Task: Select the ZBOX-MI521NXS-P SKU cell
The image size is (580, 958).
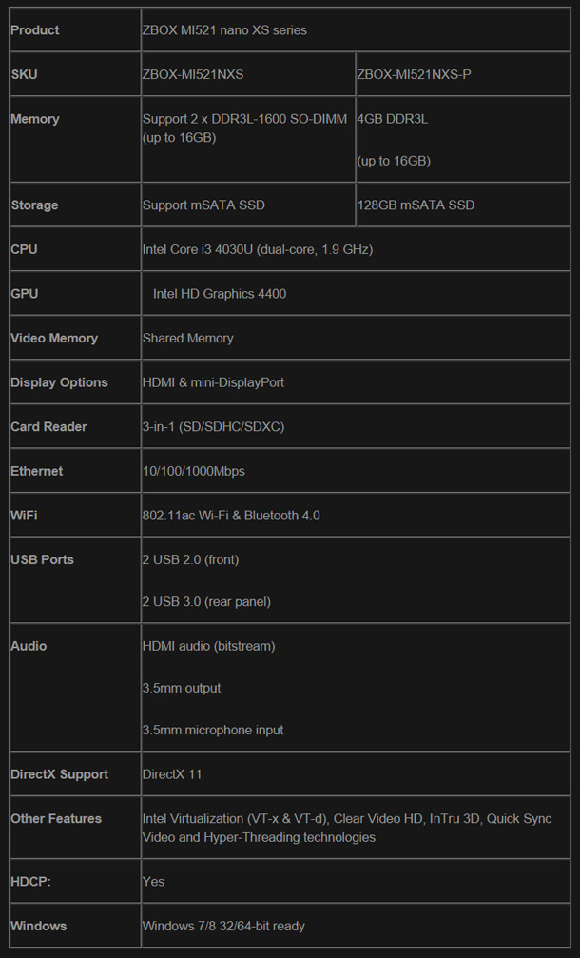Action: [463, 74]
